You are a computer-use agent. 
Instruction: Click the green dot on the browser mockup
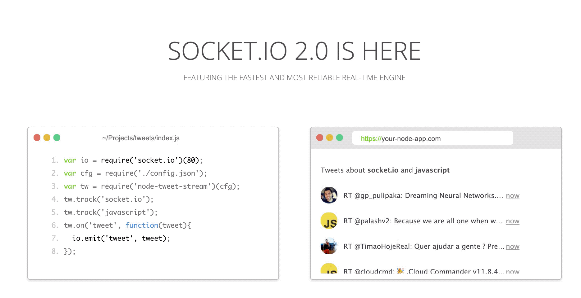[x=340, y=138]
